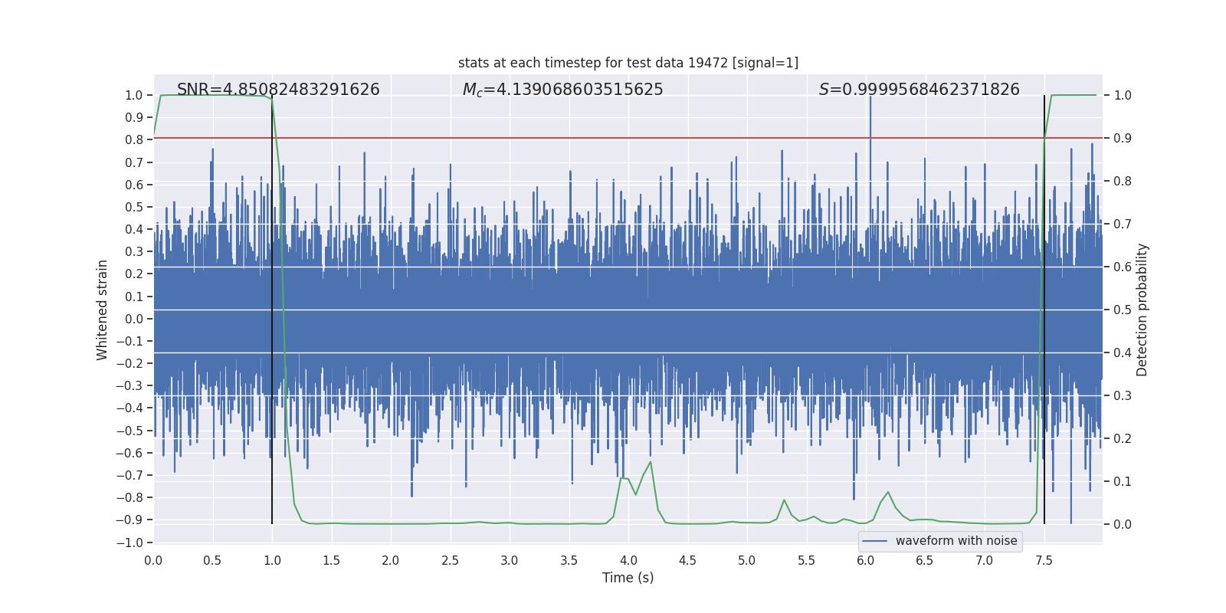Click the green curve peak near 4.2 s
The height and width of the screenshot is (613, 1226).
click(651, 462)
